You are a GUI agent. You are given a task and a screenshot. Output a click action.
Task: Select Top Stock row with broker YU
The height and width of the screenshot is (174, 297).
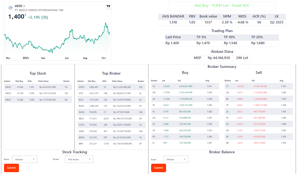click(x=38, y=87)
